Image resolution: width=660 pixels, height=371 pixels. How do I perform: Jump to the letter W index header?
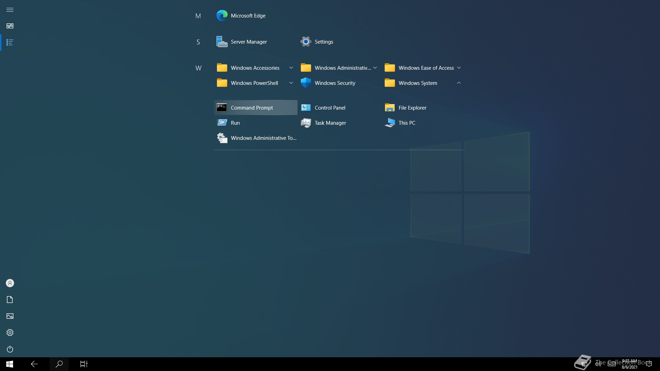pos(198,68)
